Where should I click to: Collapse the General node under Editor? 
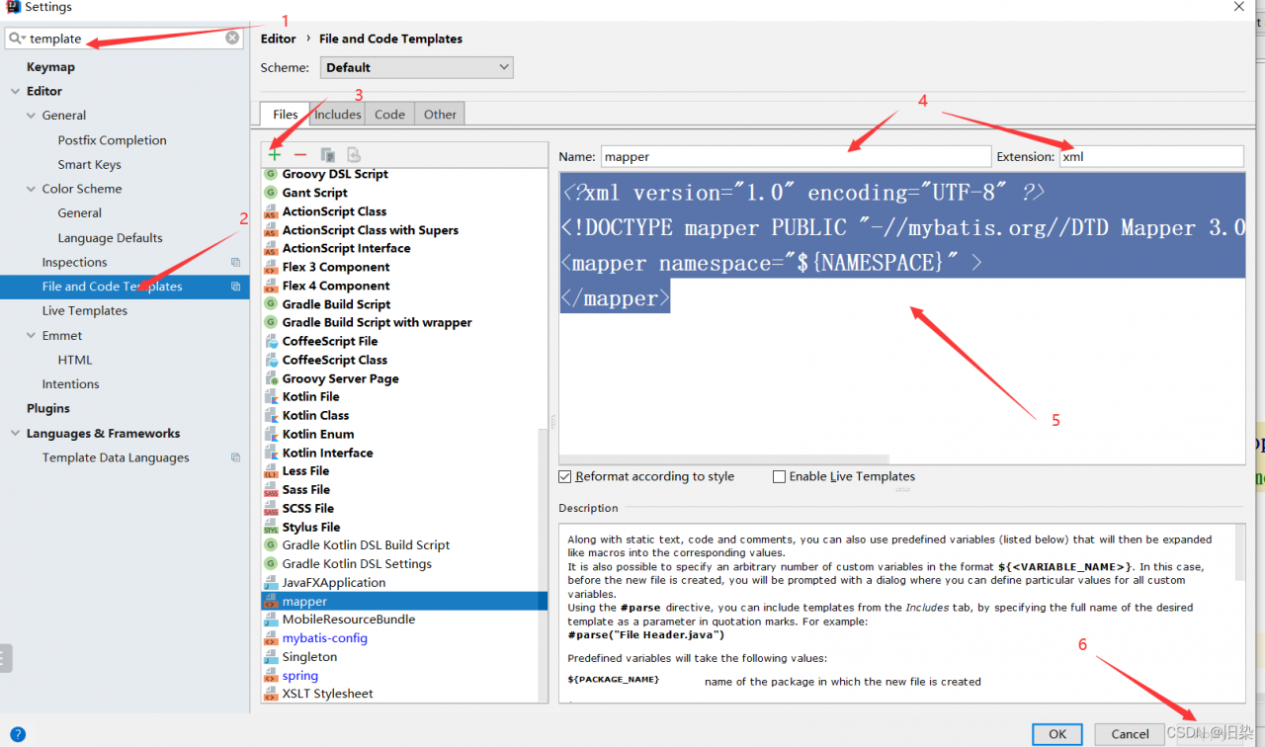tap(31, 116)
